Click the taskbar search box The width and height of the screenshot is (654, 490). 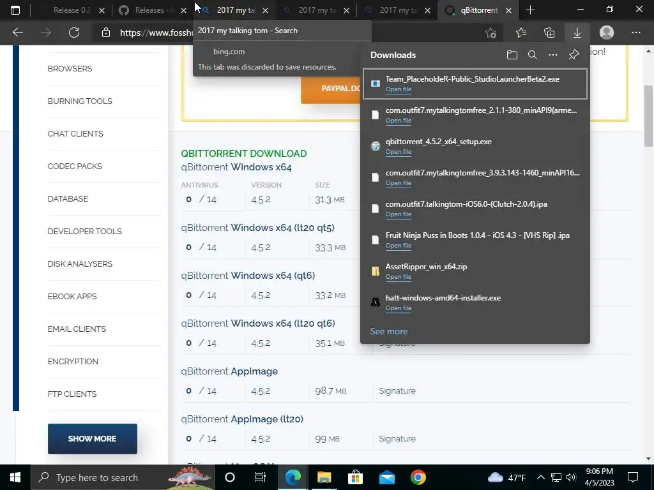point(123,477)
